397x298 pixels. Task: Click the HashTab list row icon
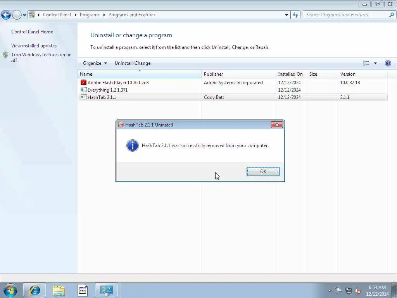coord(83,97)
